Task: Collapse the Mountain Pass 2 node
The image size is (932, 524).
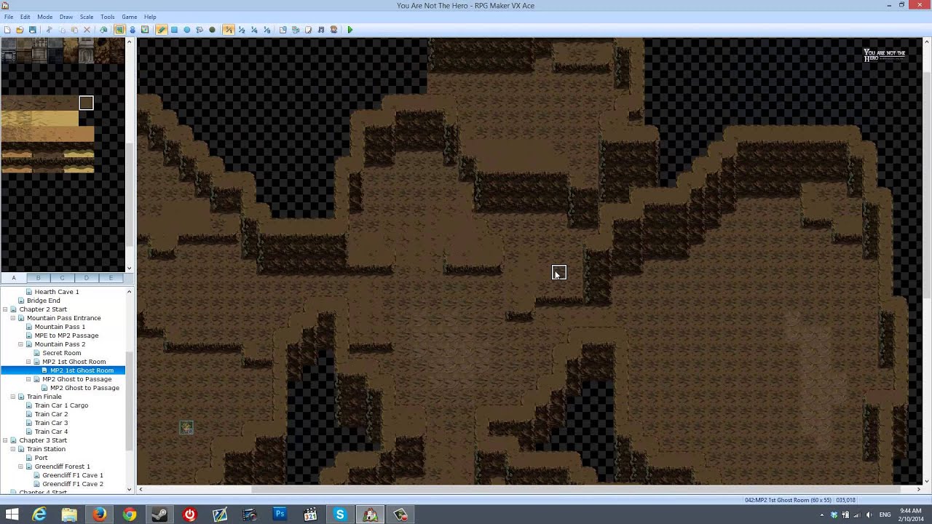Action: tap(21, 344)
